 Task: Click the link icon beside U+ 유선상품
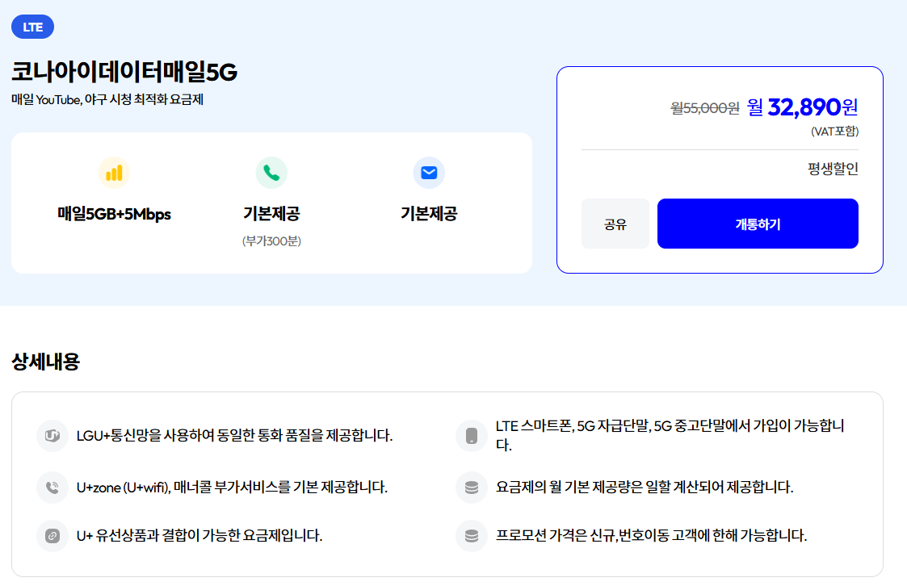52,536
